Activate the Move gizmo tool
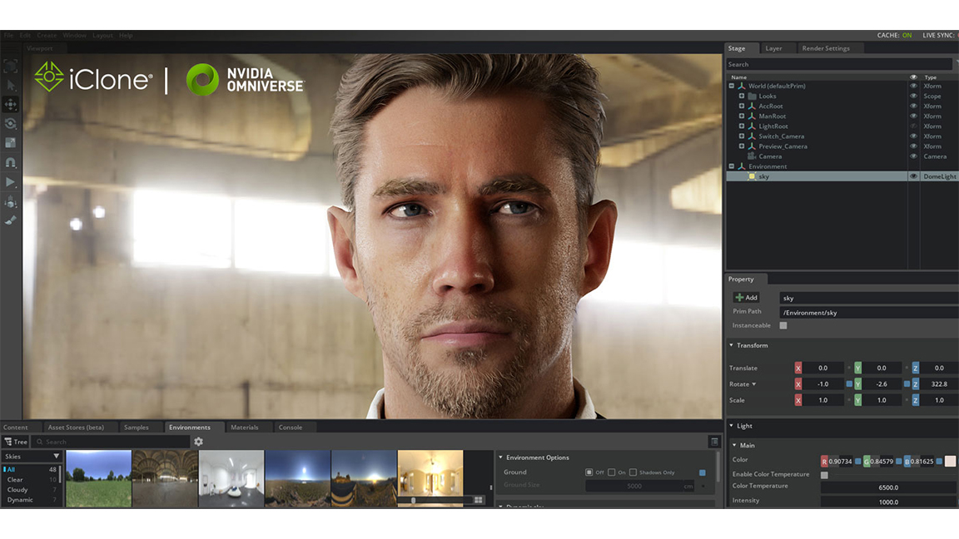This screenshot has width=959, height=539. 10,105
